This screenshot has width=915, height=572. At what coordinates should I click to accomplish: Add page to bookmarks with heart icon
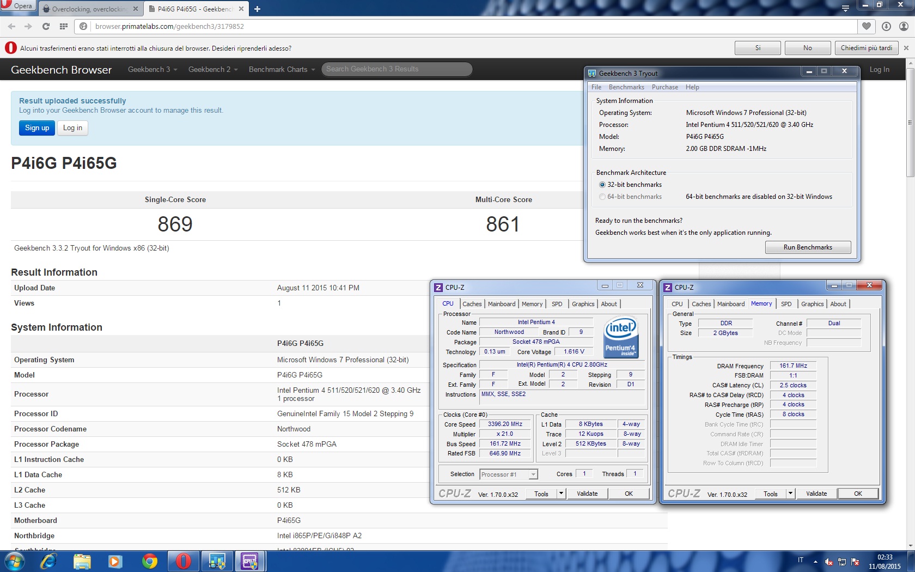click(867, 26)
